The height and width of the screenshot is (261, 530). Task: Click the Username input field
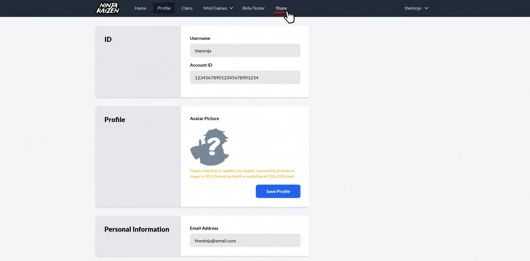[x=245, y=51]
